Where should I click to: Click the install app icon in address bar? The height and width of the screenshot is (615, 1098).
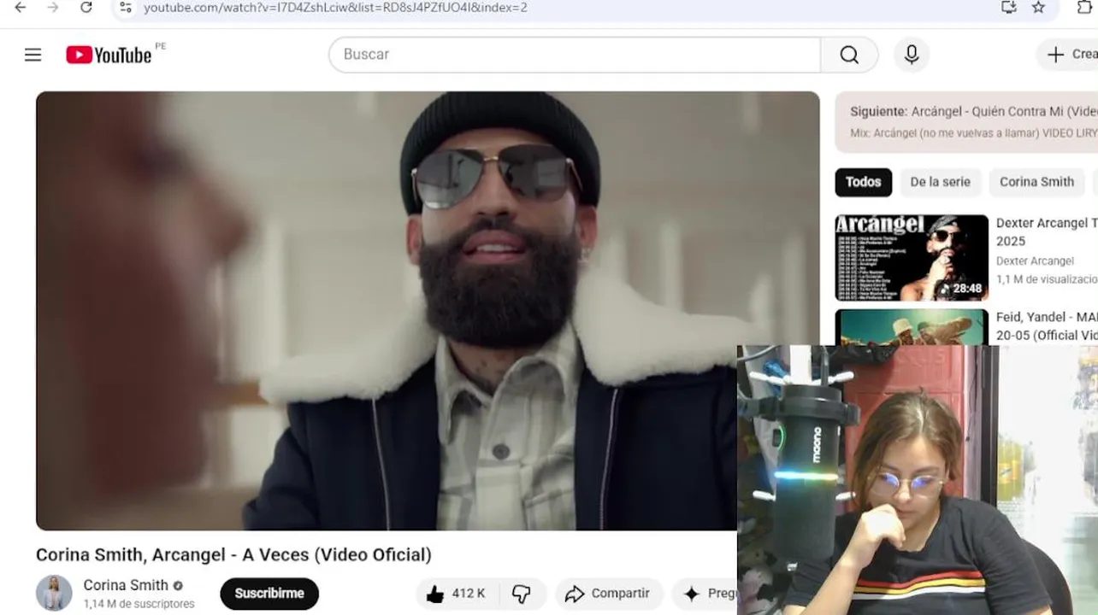(x=1008, y=8)
